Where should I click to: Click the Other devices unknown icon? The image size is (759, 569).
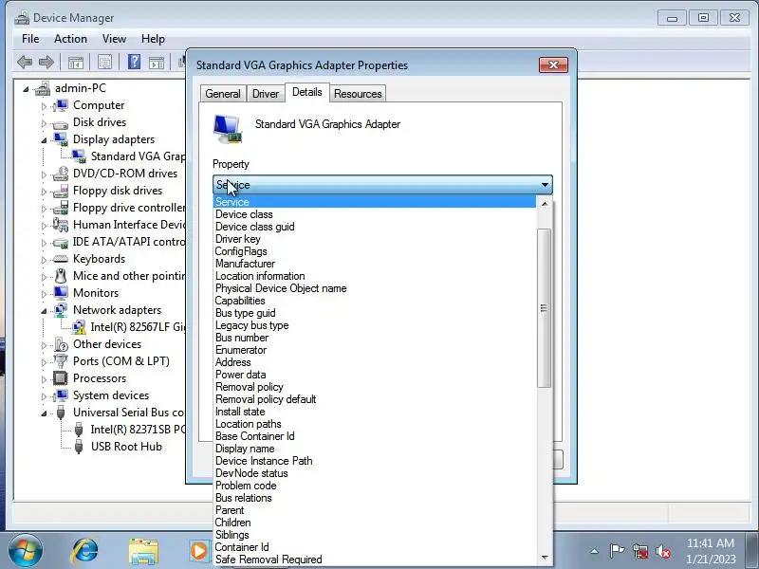pos(61,344)
